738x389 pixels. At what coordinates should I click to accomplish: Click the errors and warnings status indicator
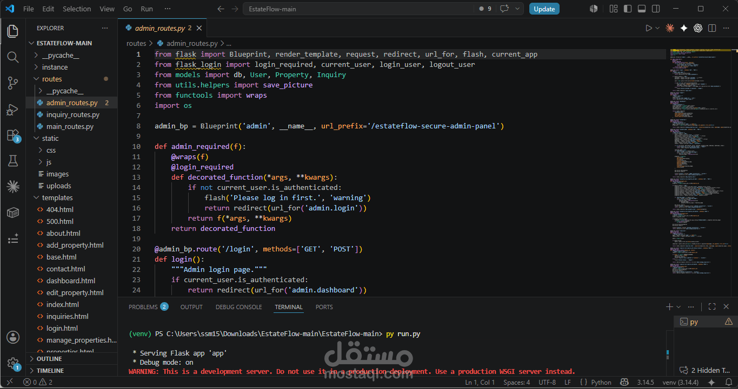(38, 383)
